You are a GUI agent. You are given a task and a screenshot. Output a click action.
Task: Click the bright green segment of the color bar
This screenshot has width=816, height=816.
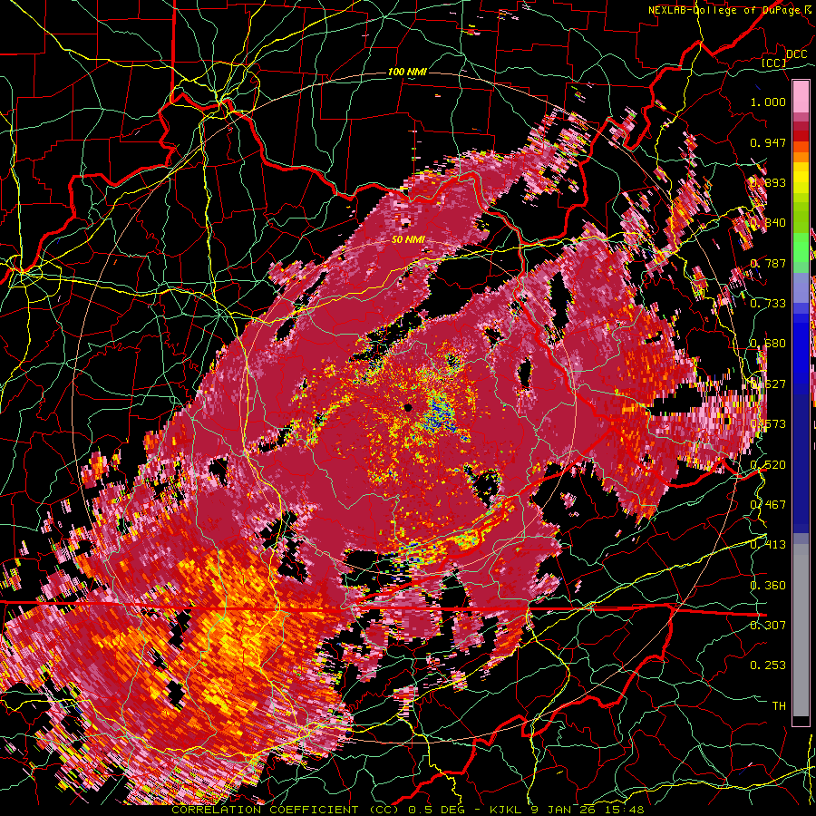point(801,248)
